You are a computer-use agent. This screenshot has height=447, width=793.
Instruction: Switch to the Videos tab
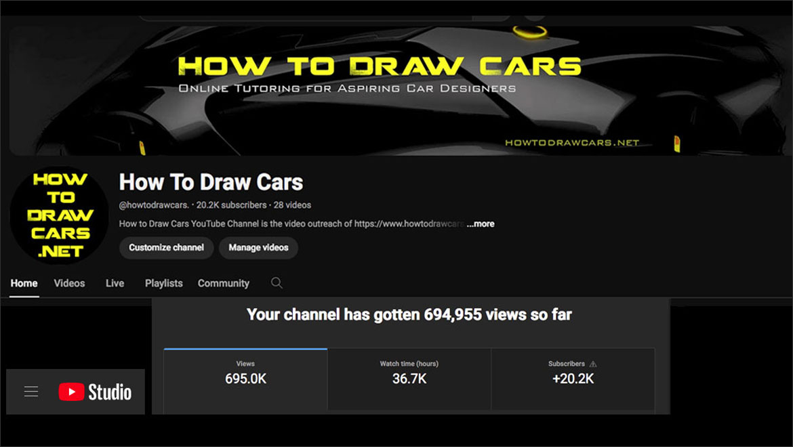pyautogui.click(x=69, y=283)
